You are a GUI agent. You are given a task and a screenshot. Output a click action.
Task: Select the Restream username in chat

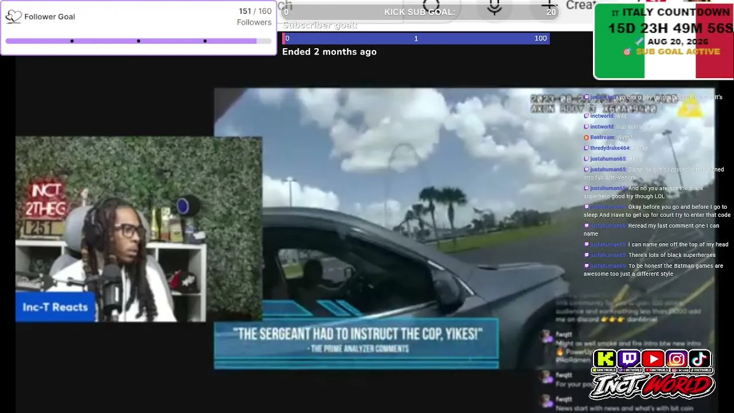603,138
